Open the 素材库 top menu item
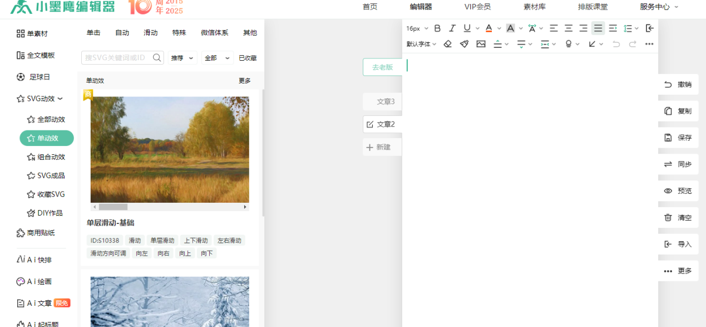706x327 pixels. click(x=534, y=7)
